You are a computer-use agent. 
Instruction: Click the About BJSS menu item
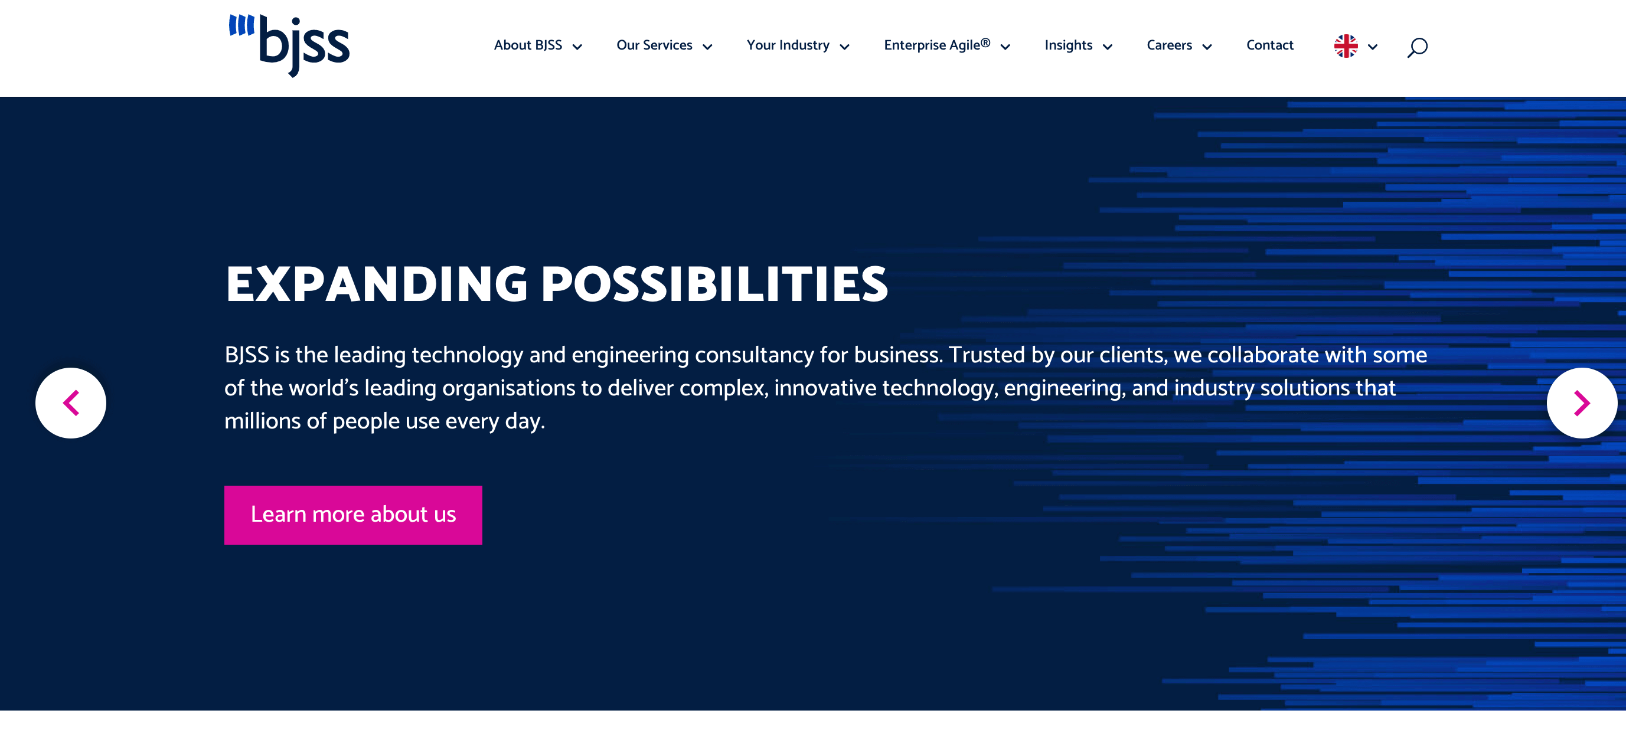tap(528, 45)
